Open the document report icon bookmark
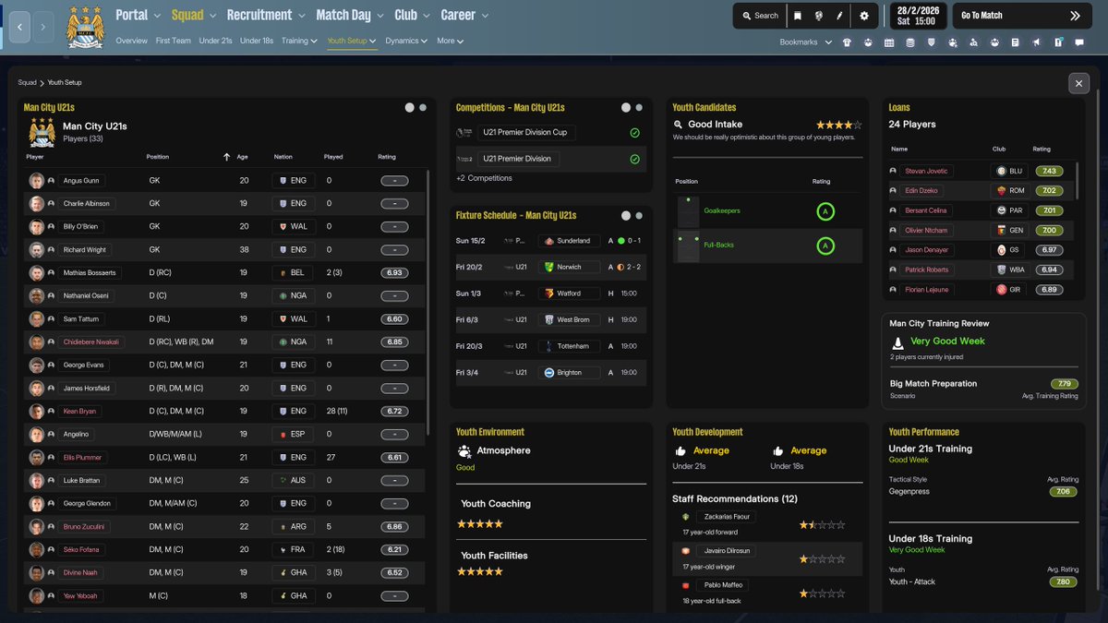 coord(1016,42)
